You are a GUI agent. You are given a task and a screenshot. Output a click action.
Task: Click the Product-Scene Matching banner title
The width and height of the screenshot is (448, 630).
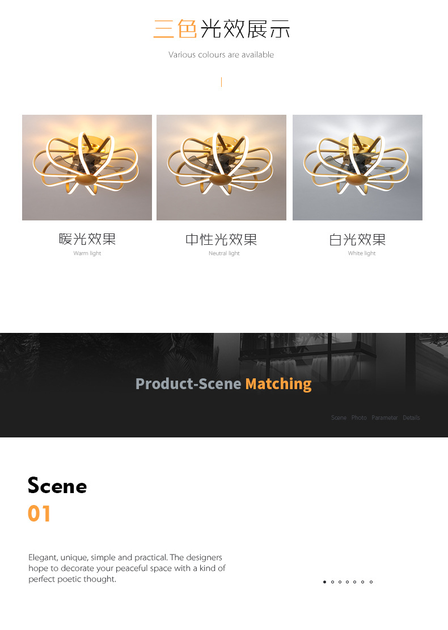(223, 384)
